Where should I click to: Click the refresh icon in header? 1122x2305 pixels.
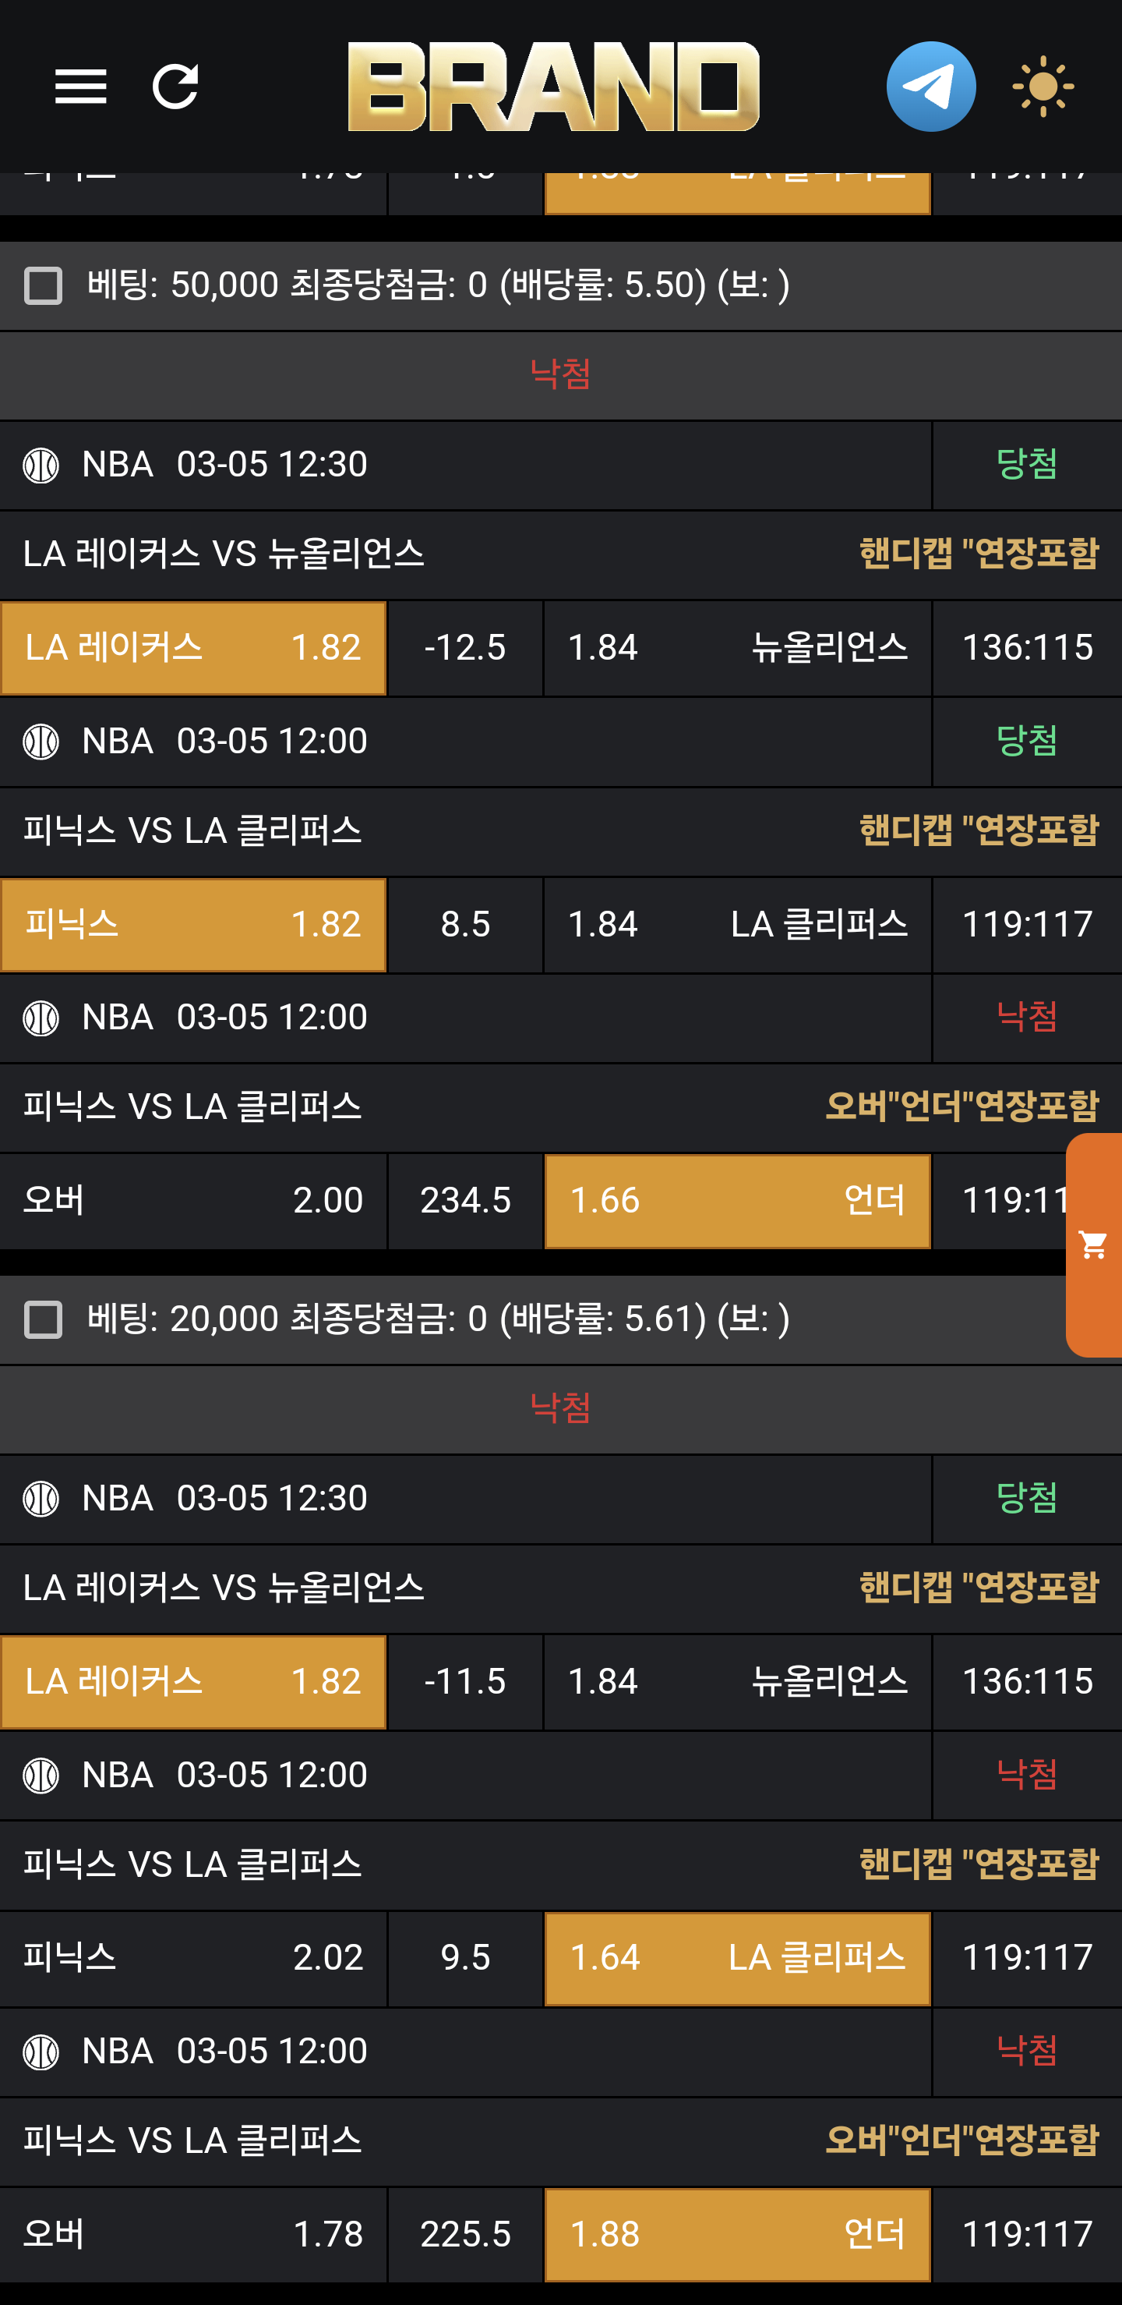(175, 87)
